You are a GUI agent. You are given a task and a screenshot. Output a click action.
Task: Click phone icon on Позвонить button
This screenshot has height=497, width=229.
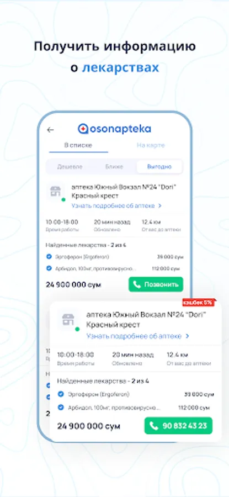click(137, 284)
